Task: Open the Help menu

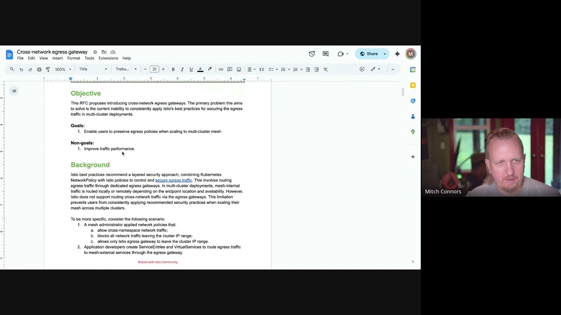Action: tap(127, 58)
